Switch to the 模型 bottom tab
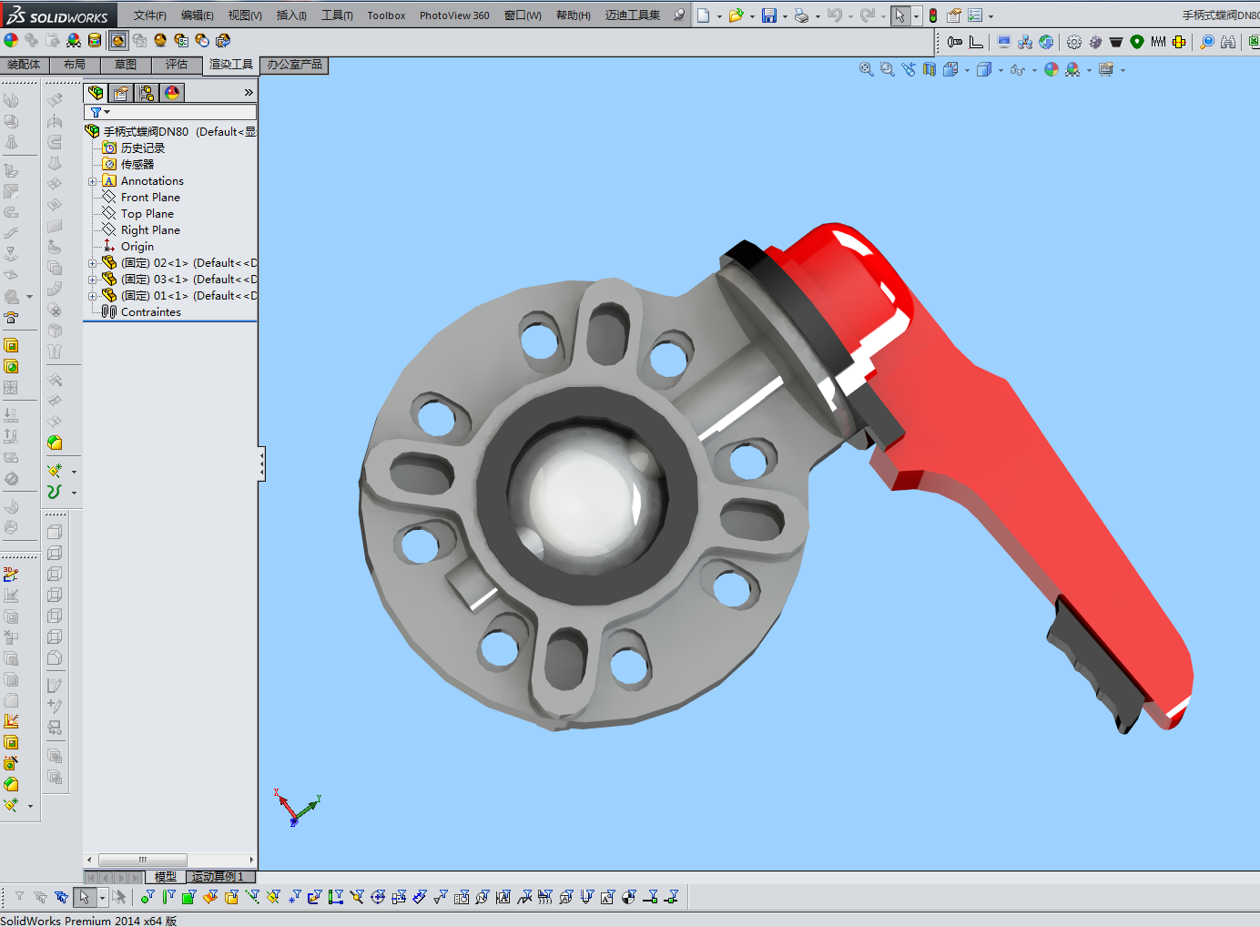The image size is (1260, 927). (166, 877)
